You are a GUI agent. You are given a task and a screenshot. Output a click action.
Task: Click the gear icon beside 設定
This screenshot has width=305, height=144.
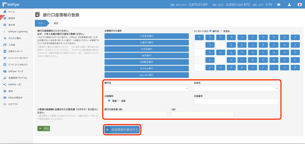click(5, 91)
